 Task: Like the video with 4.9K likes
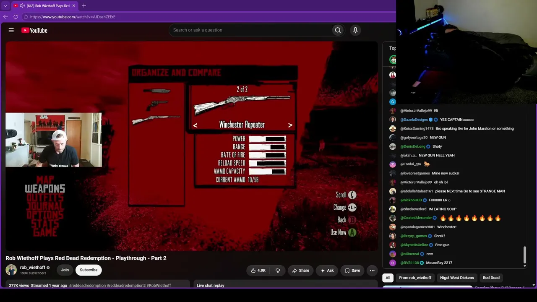(x=258, y=271)
